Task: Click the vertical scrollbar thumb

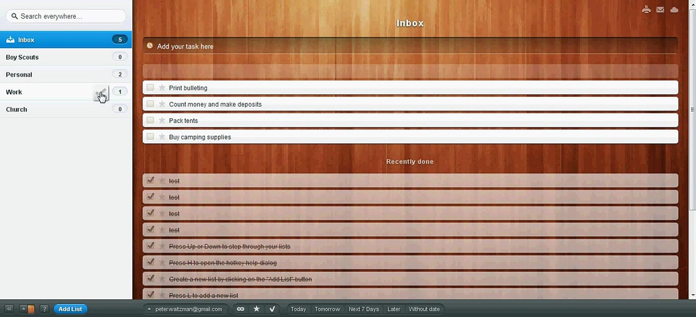Action: (x=692, y=109)
